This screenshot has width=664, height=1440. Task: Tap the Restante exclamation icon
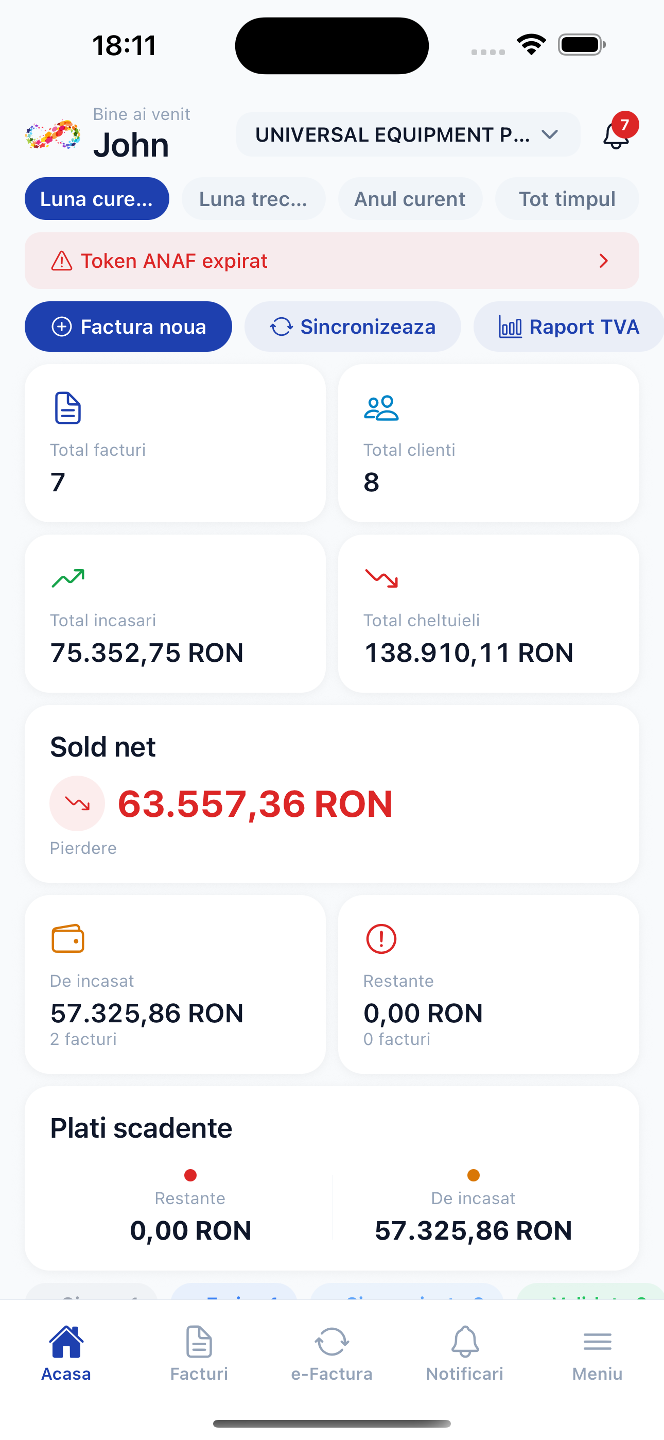coord(381,938)
